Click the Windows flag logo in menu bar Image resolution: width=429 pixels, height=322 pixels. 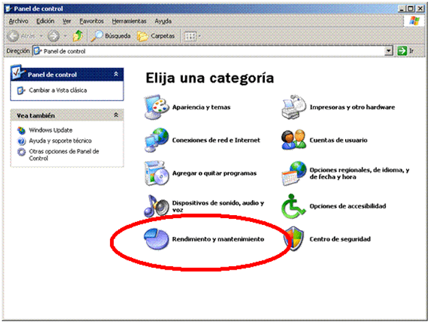[413, 21]
